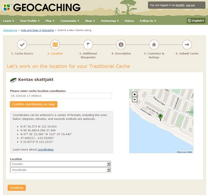This screenshot has height=196, width=208.
Task: Go to Additional Waypoints flag step icon
Action: [88, 45]
